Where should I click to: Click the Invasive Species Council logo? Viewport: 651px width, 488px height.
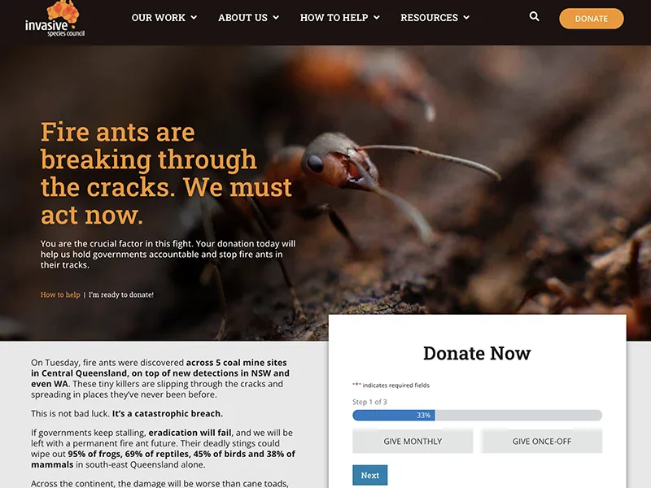click(x=55, y=19)
